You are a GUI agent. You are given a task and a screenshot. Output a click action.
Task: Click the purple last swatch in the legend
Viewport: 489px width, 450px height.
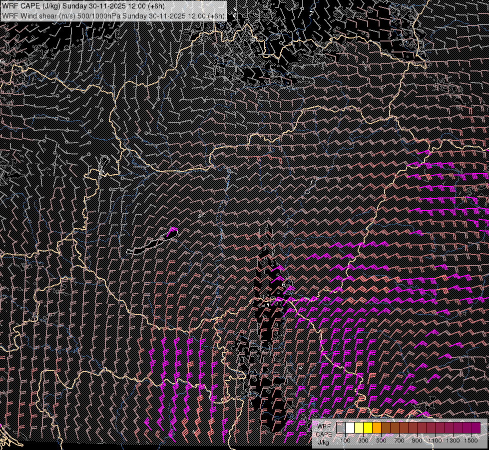tap(476, 428)
